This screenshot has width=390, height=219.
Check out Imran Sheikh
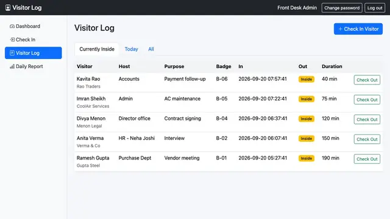coord(367,100)
